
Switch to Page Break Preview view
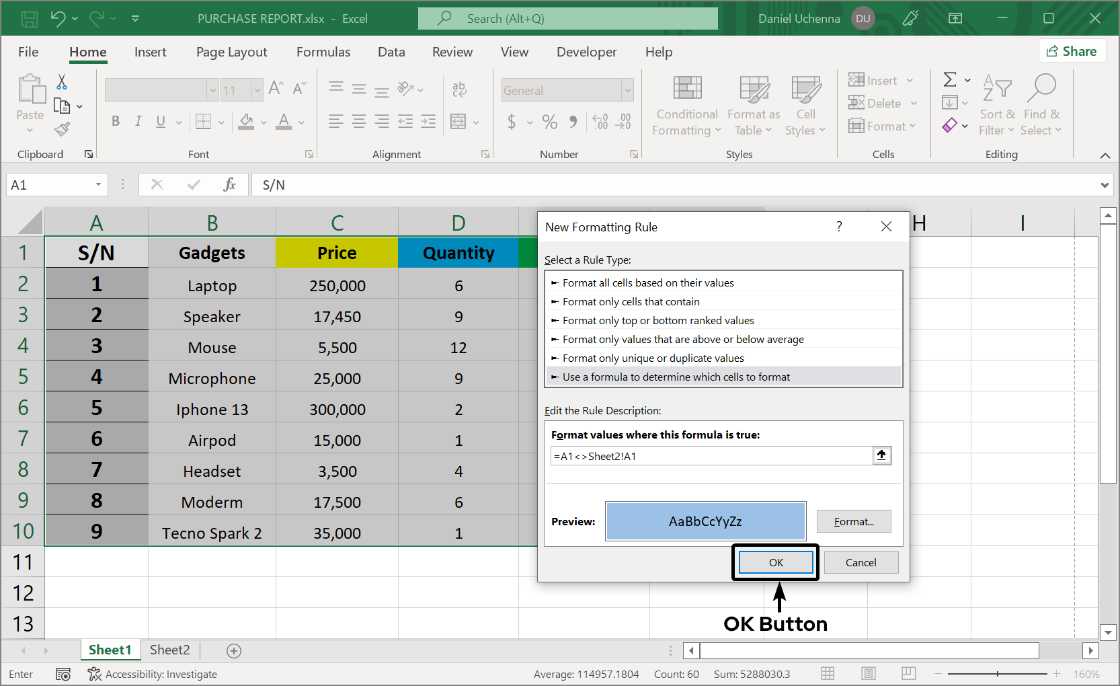click(x=909, y=674)
